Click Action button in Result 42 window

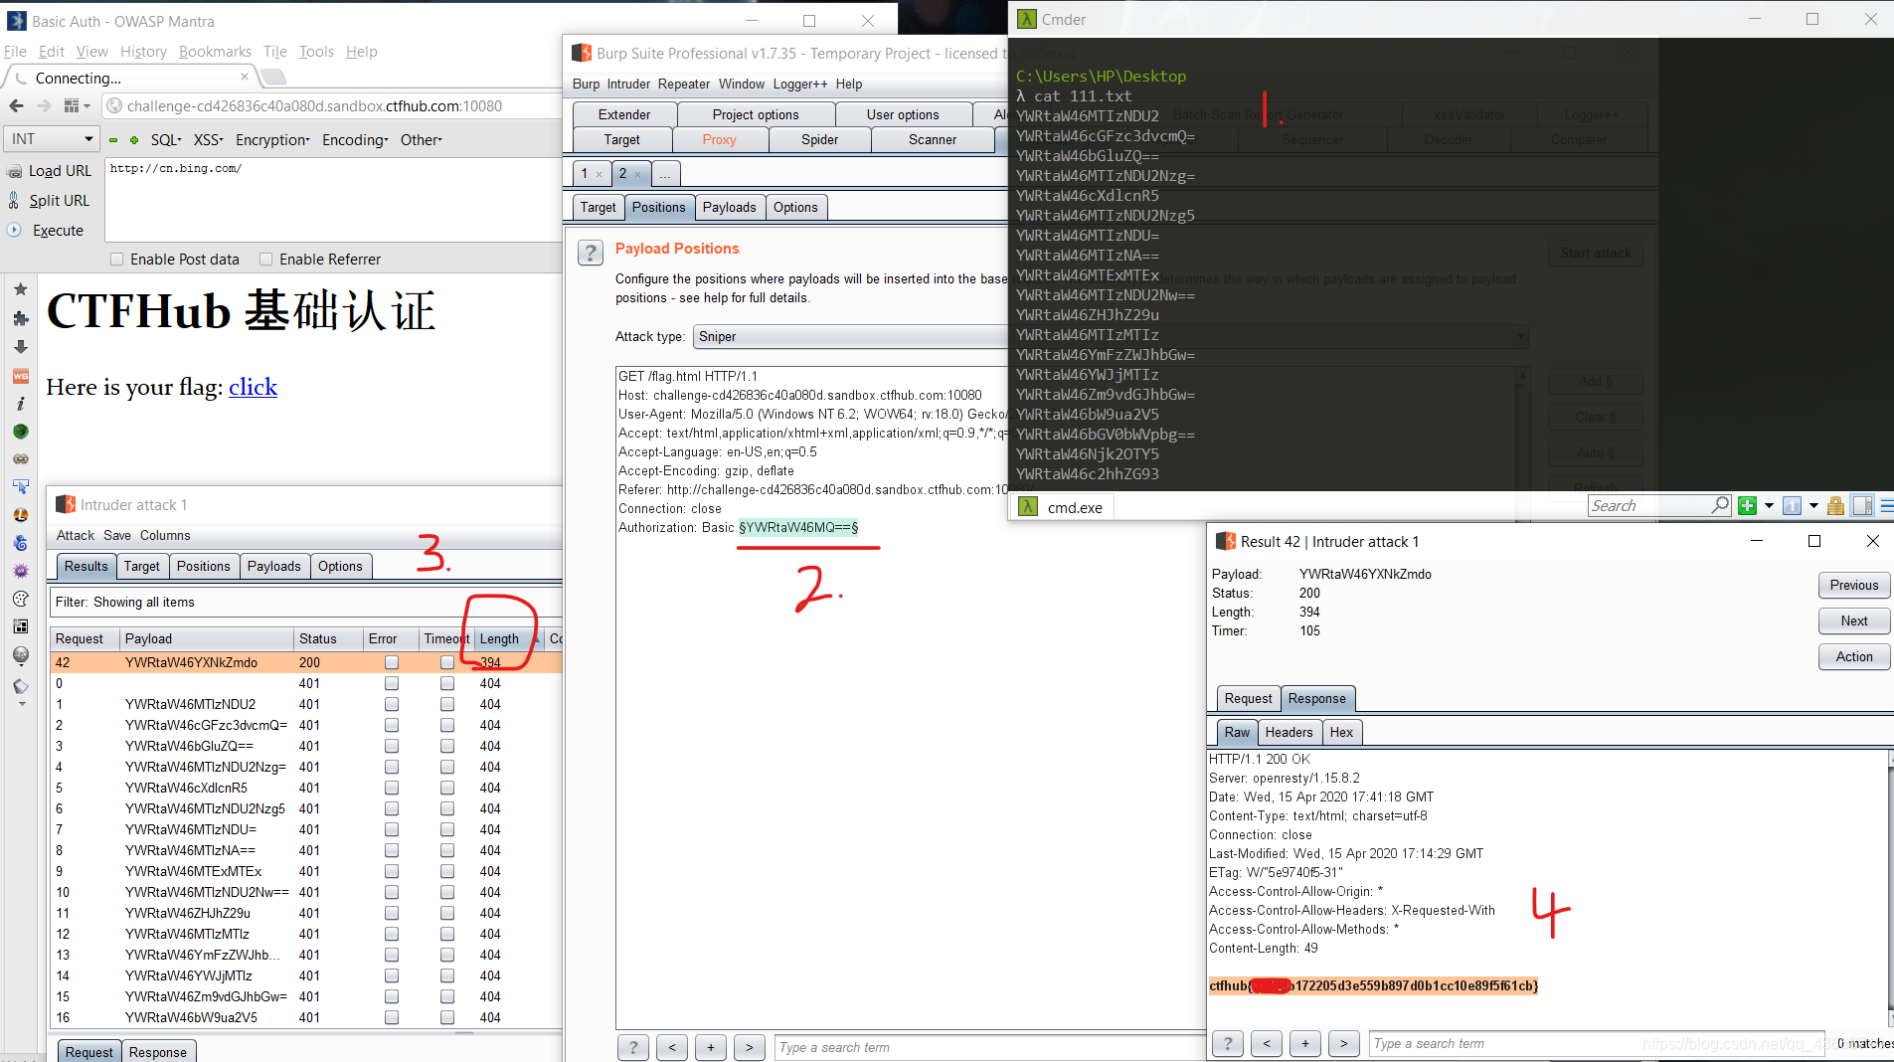click(x=1854, y=656)
